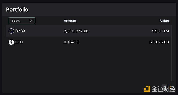
Task: Click the DYDX token logo icon
Action: [x=11, y=31]
